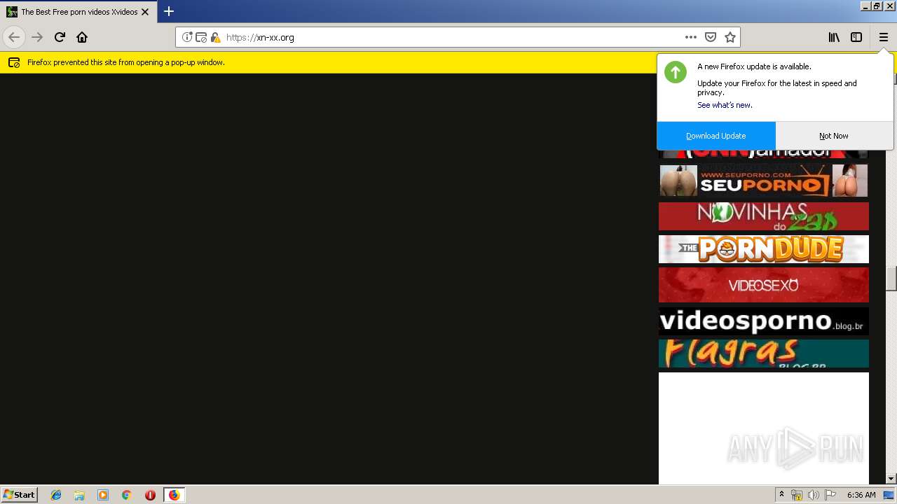This screenshot has height=504, width=897.
Task: Open a new tab with the plus button
Action: 169,11
